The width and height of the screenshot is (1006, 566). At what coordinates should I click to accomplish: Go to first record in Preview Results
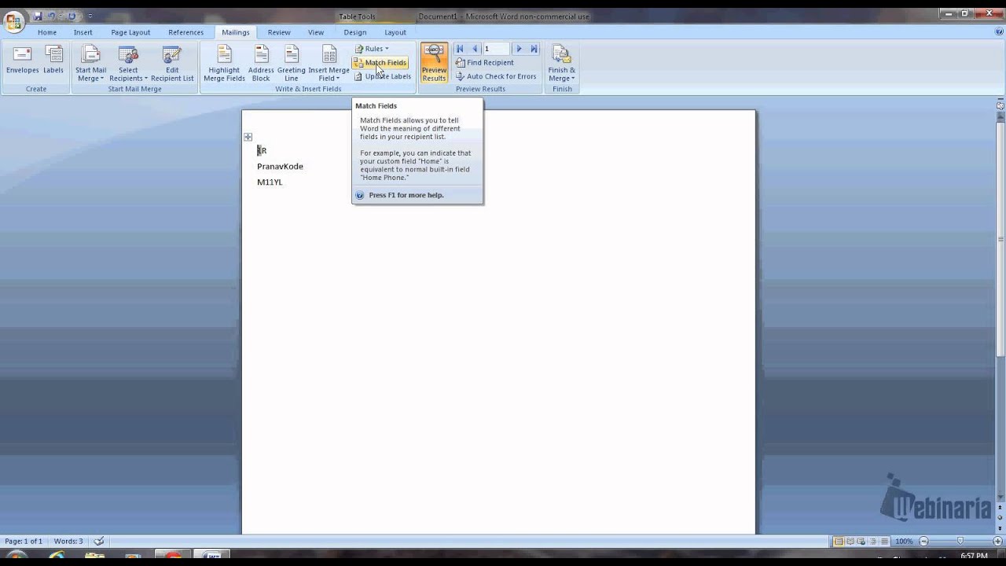[460, 49]
